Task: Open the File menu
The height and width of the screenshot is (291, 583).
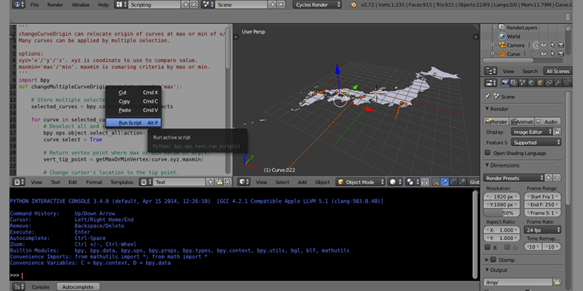Action: [34, 5]
